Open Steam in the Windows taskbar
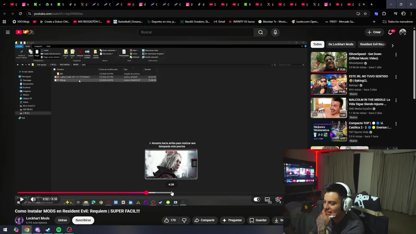This screenshot has width=416, height=234. click(48, 230)
